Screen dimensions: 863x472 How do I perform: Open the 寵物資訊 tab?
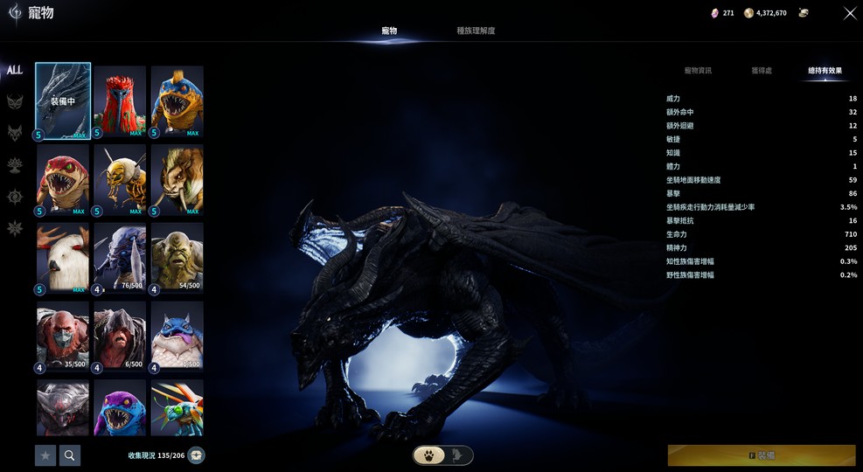pyautogui.click(x=698, y=70)
